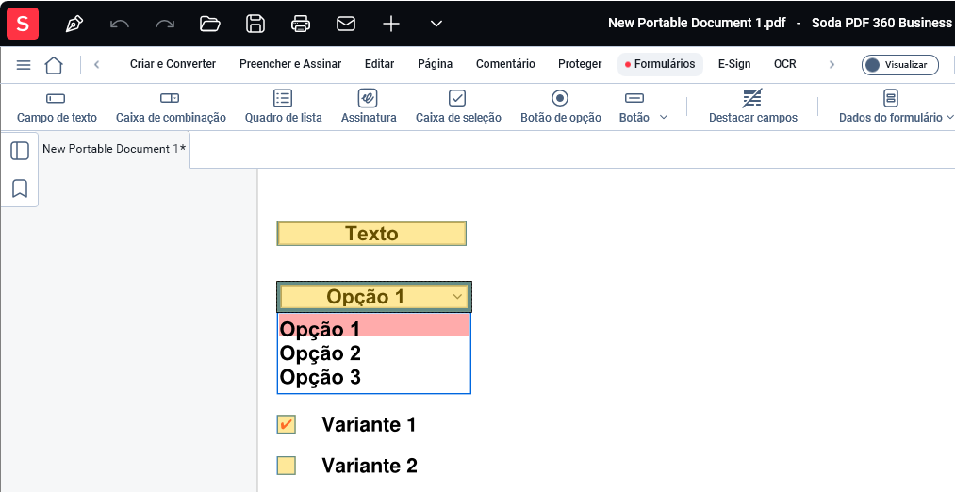The height and width of the screenshot is (492, 955).
Task: Expand quick access toolbar chevron
Action: tap(436, 24)
